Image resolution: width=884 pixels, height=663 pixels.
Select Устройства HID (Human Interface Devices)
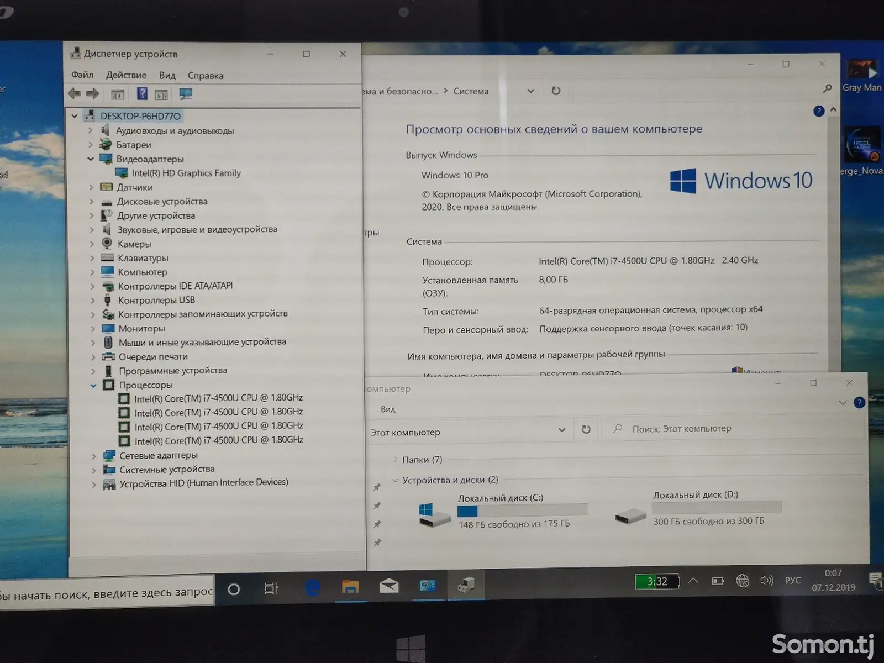204,483
